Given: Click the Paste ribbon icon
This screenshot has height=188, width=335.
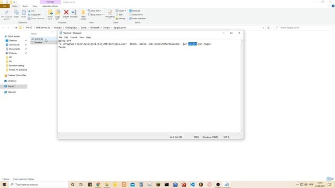Looking at the screenshot, I should click(x=24, y=13).
